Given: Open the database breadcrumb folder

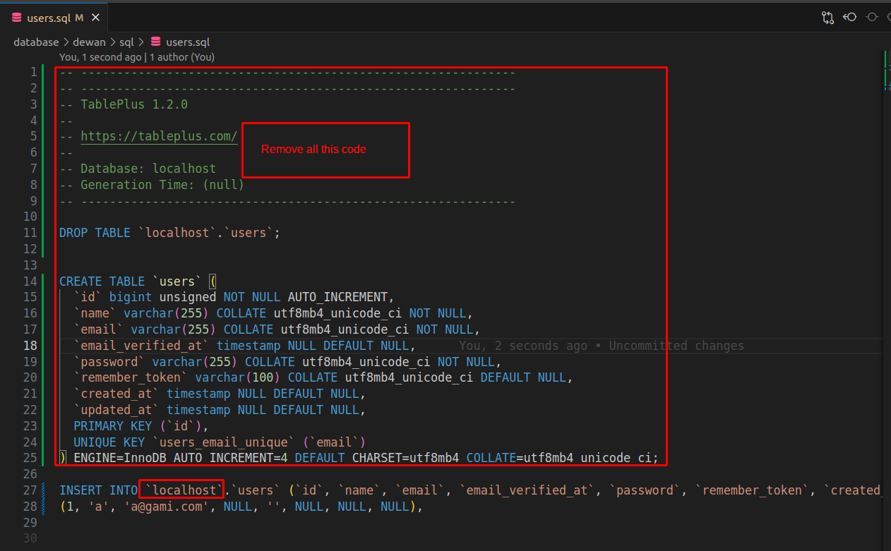Looking at the screenshot, I should tap(36, 42).
